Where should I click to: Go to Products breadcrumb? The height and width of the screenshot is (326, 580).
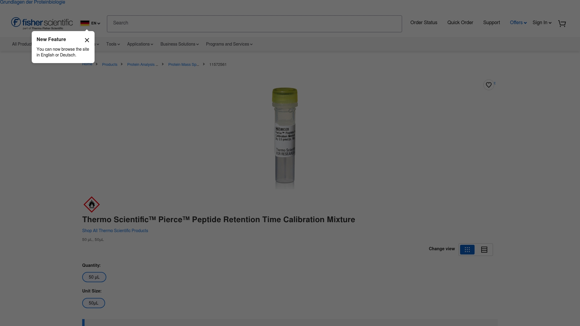tap(110, 65)
